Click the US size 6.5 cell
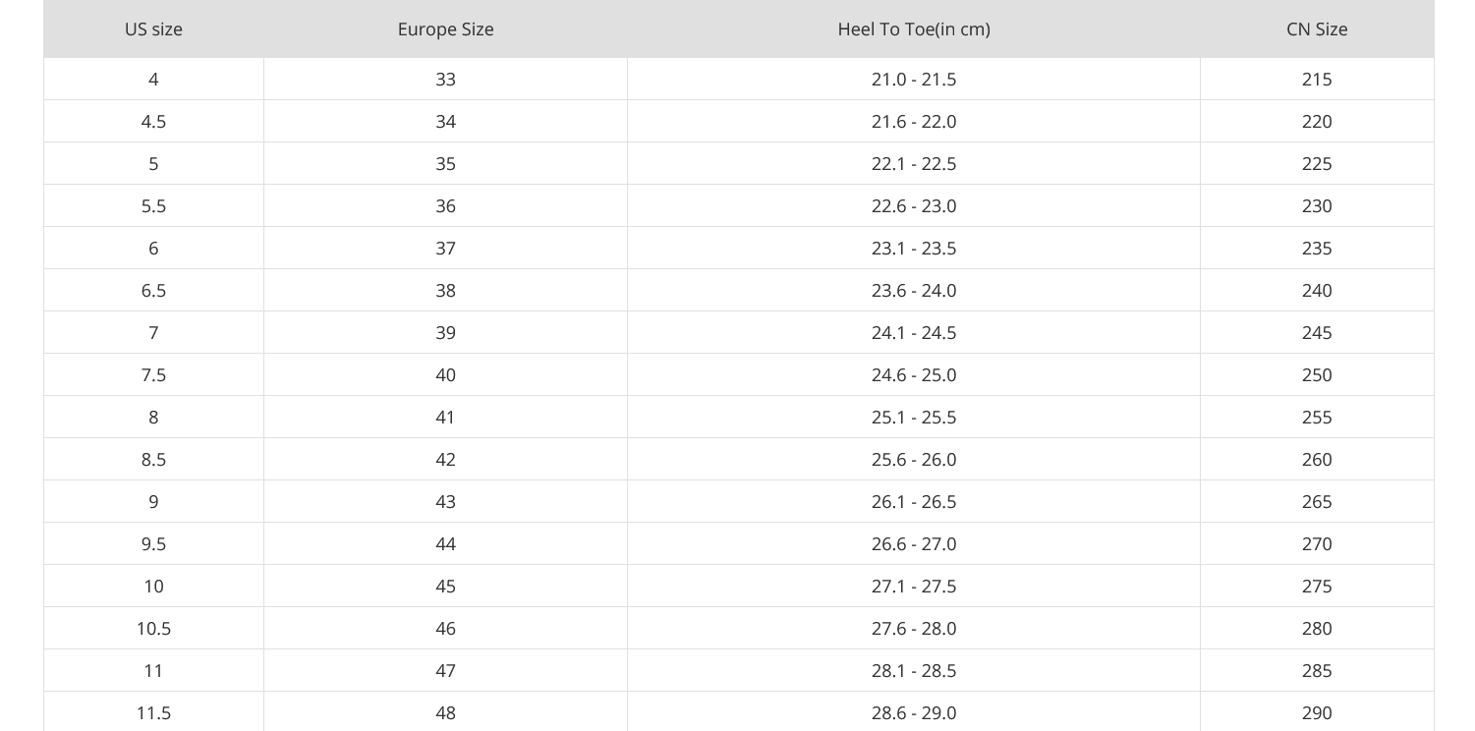 pyautogui.click(x=153, y=290)
